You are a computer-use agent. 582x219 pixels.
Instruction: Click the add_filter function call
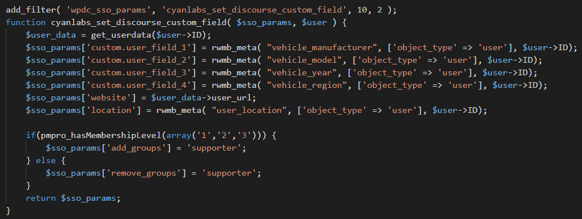[x=31, y=10]
